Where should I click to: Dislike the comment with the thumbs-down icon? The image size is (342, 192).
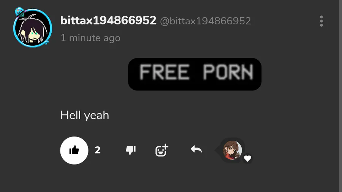[x=131, y=150]
